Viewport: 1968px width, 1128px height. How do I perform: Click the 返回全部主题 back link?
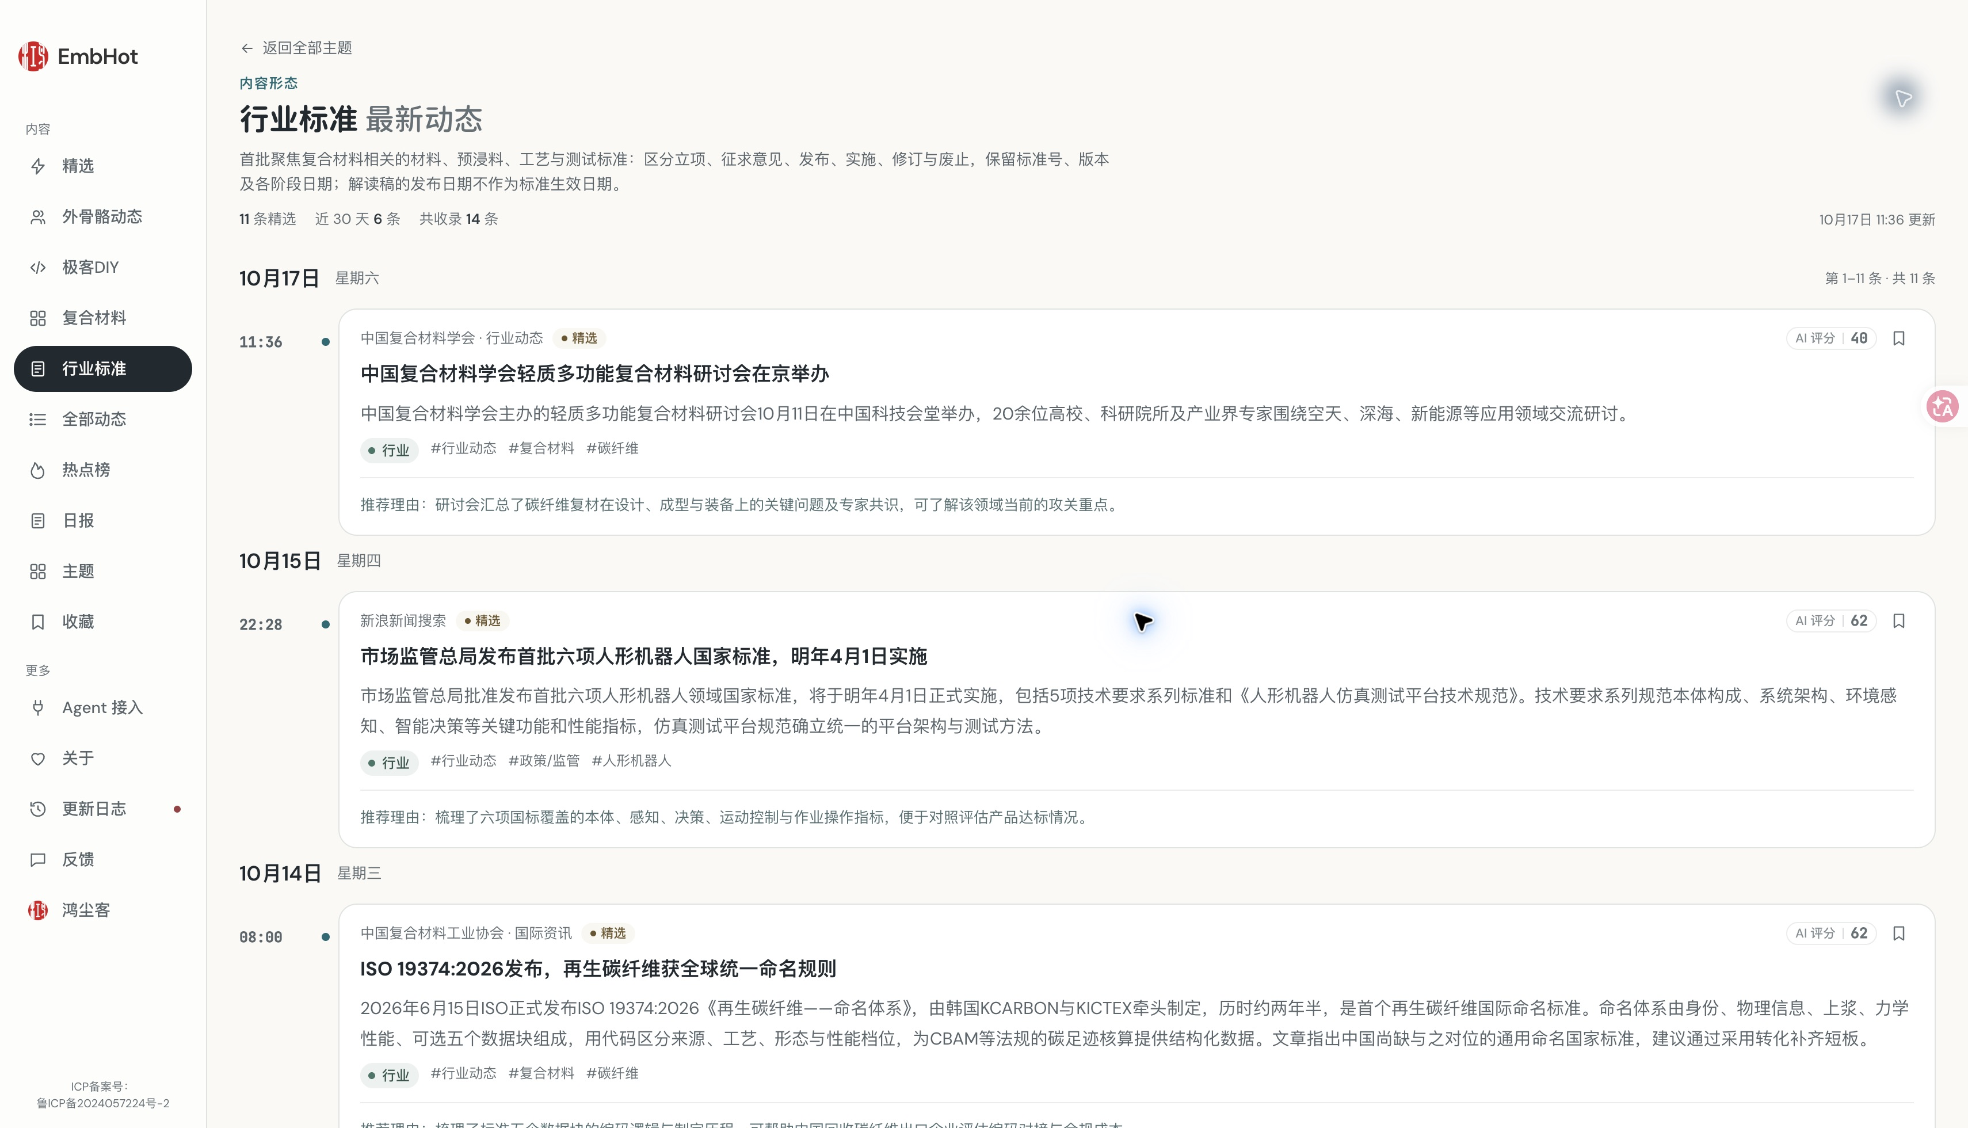pyautogui.click(x=296, y=48)
